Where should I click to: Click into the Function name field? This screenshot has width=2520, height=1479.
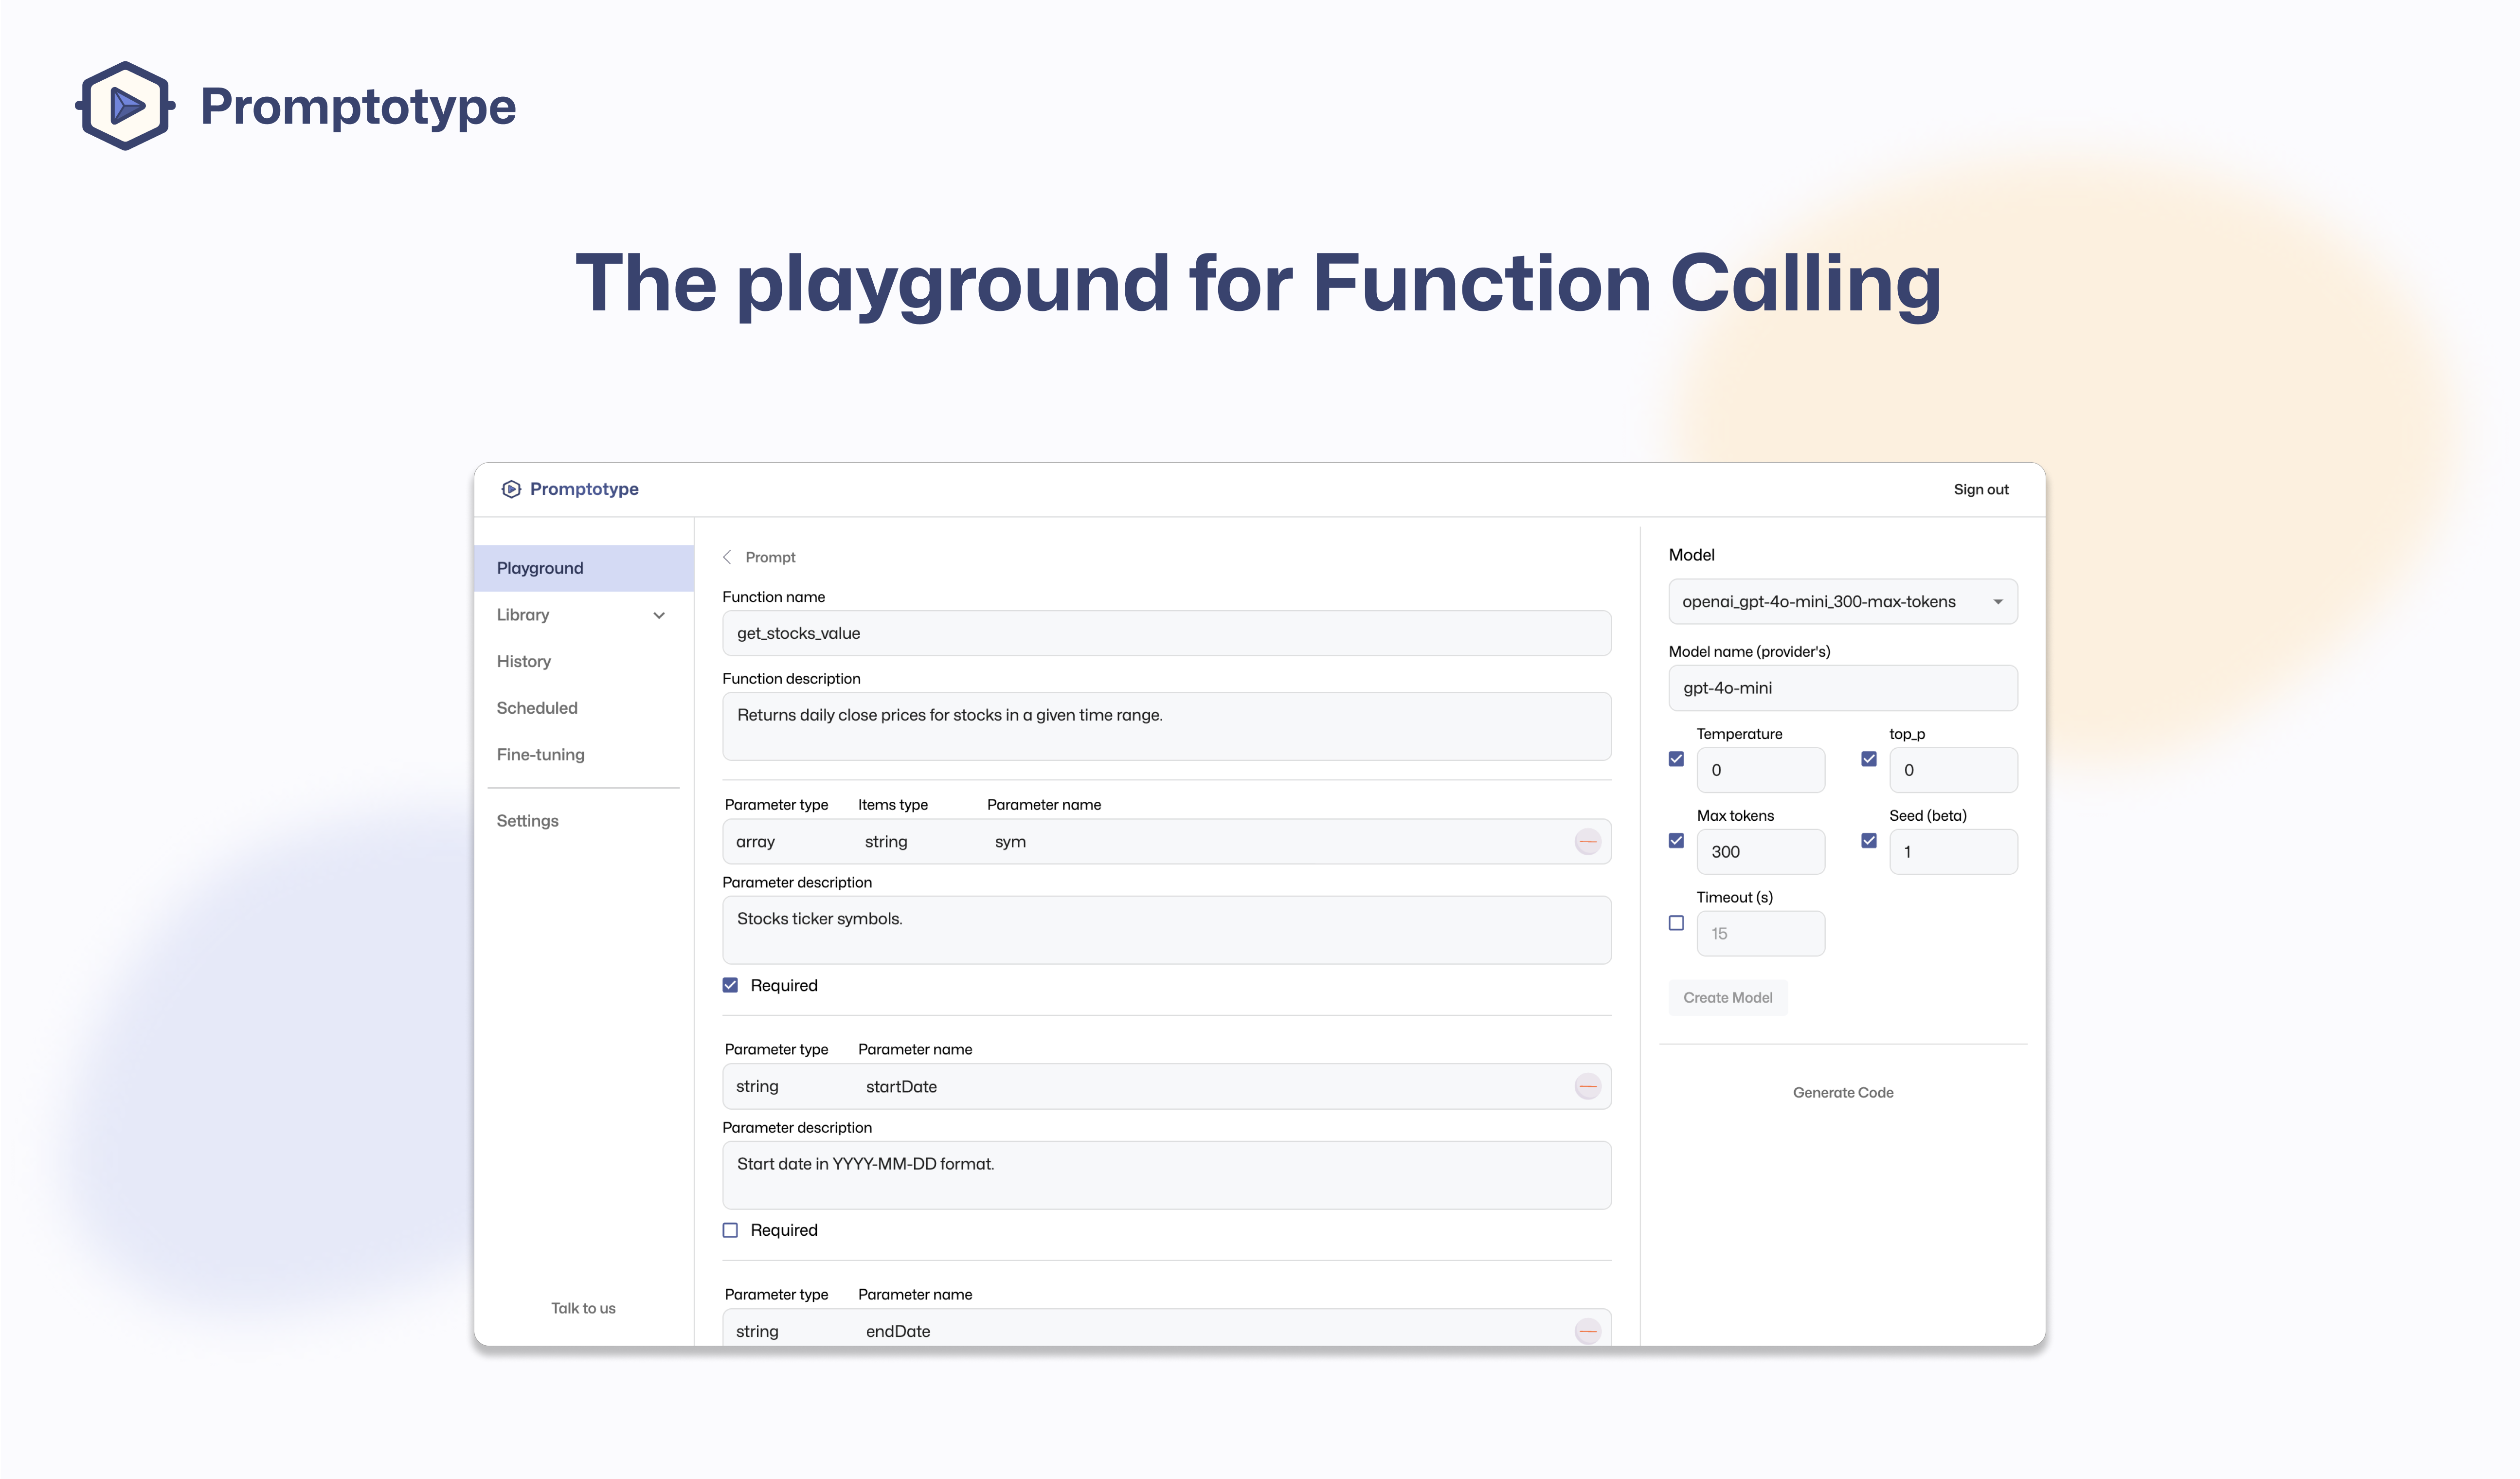(1165, 633)
